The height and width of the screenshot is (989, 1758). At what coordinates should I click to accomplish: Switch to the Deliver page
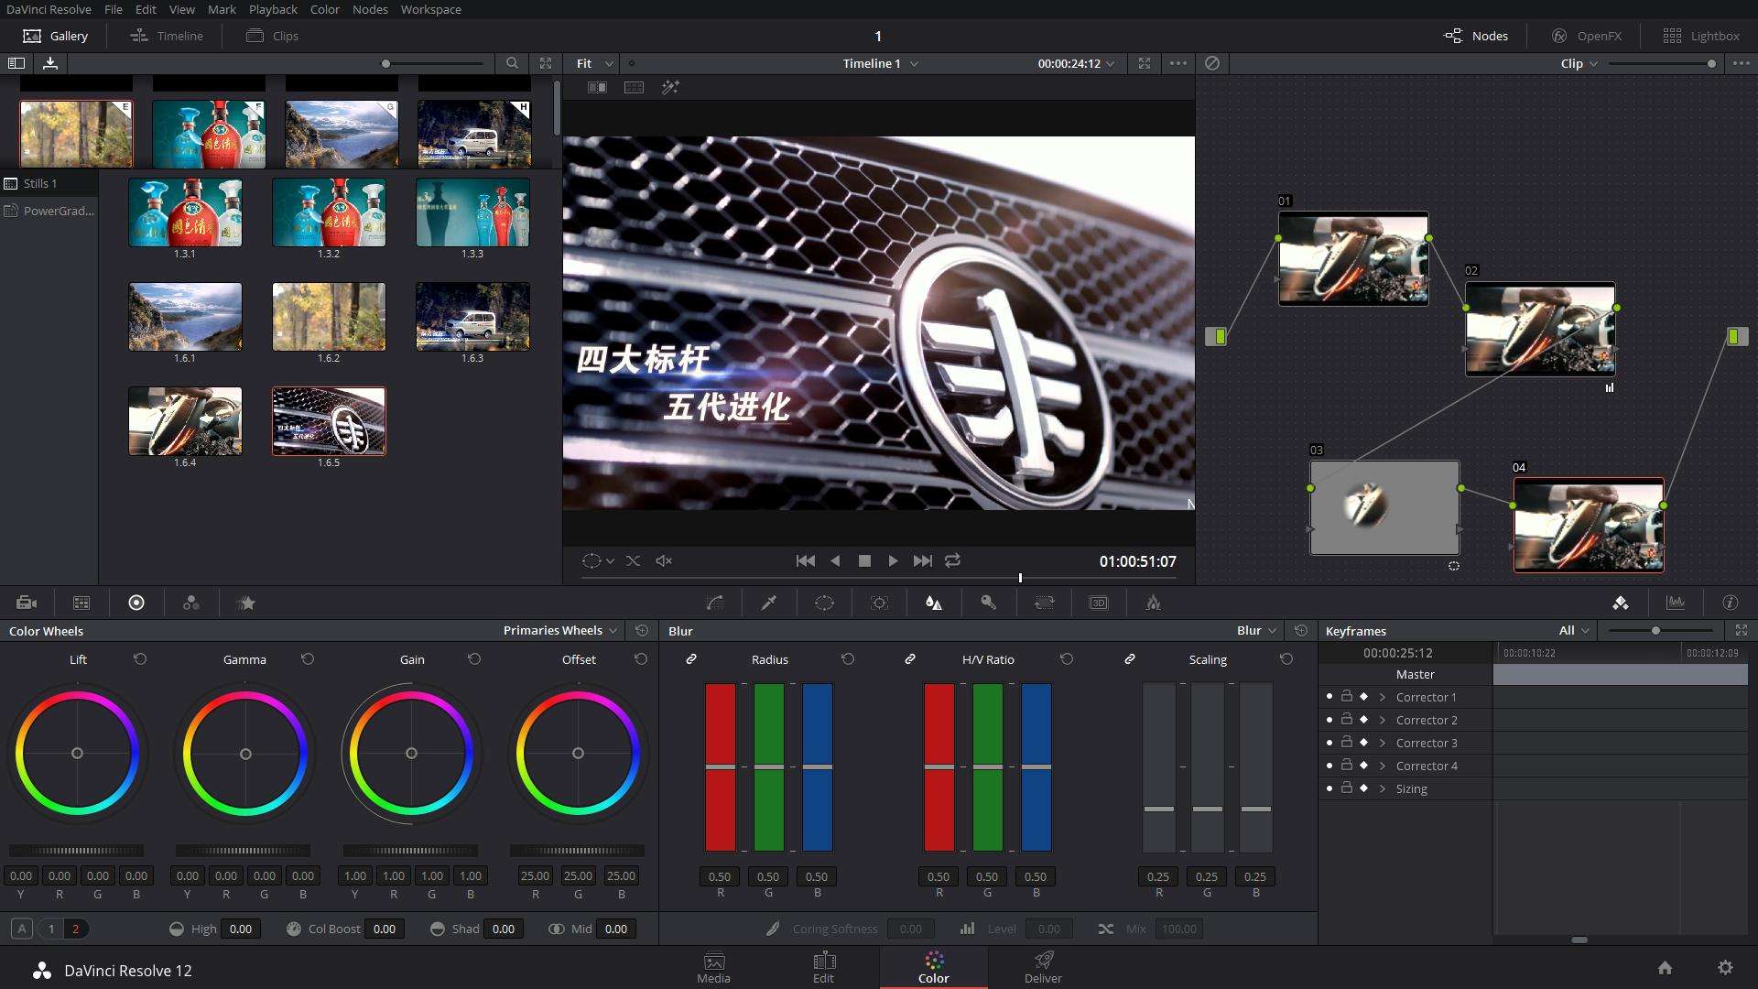(1043, 967)
